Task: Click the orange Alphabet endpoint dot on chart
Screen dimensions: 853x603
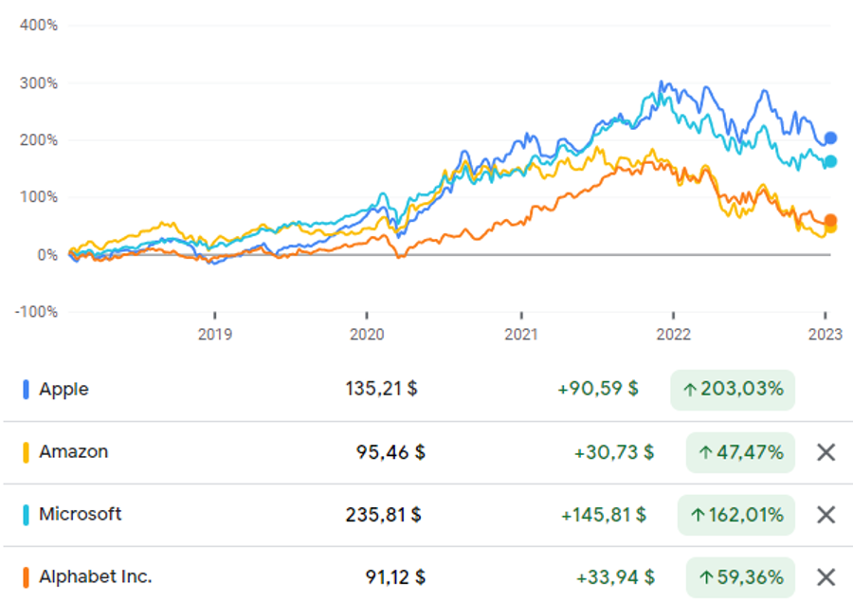Action: coord(830,220)
